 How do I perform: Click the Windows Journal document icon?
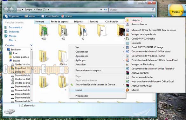point(127,56)
